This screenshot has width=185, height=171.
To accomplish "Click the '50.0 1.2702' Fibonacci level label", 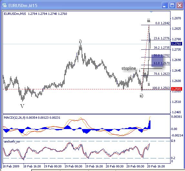I will (x=162, y=55).
